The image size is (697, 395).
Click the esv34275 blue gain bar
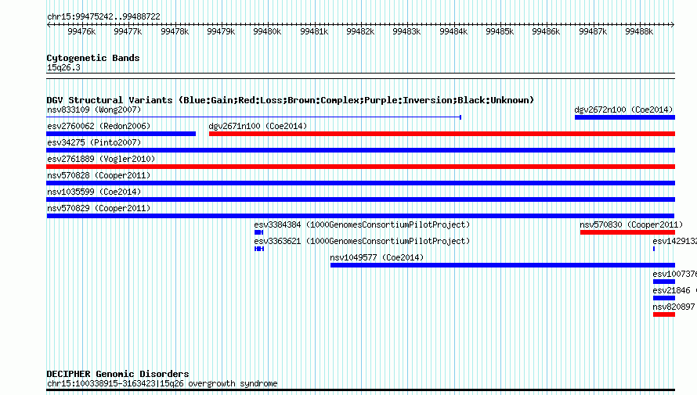(x=360, y=150)
